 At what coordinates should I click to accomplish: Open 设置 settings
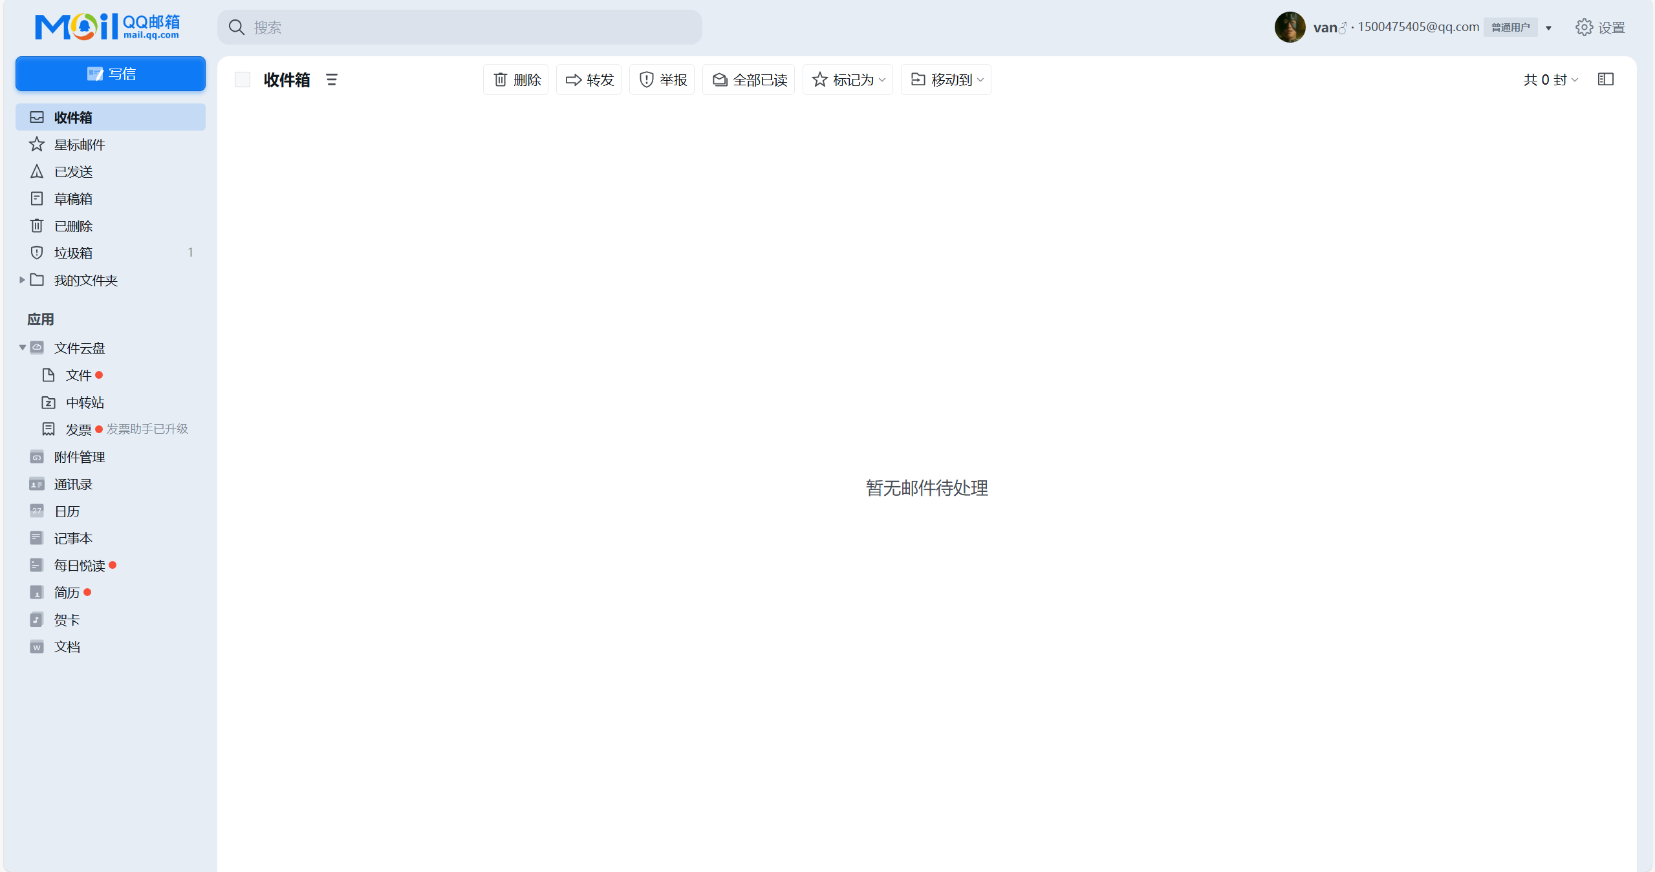(1601, 27)
